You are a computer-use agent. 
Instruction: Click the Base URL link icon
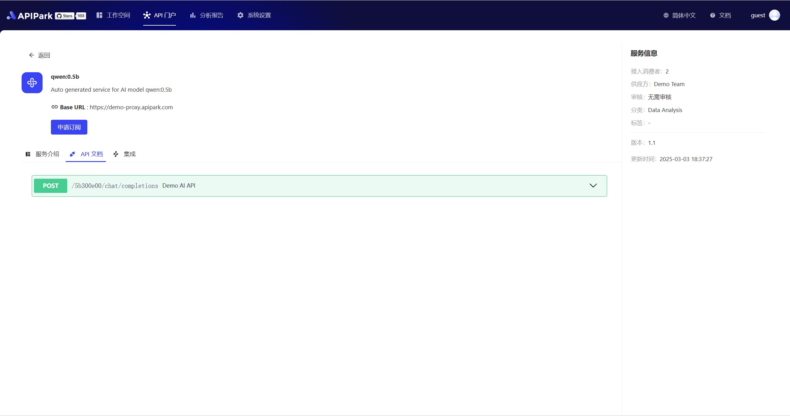coord(55,107)
